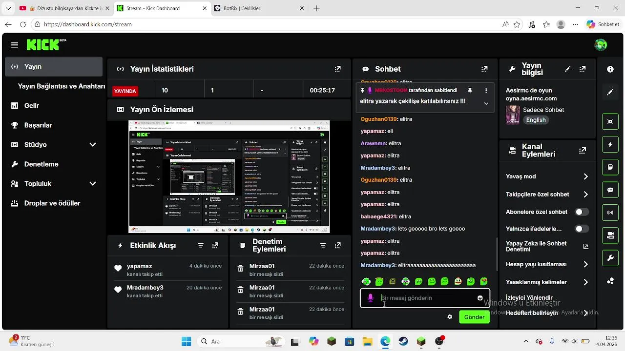
Task: Click Mradambey3 follow event row
Action: (168, 292)
